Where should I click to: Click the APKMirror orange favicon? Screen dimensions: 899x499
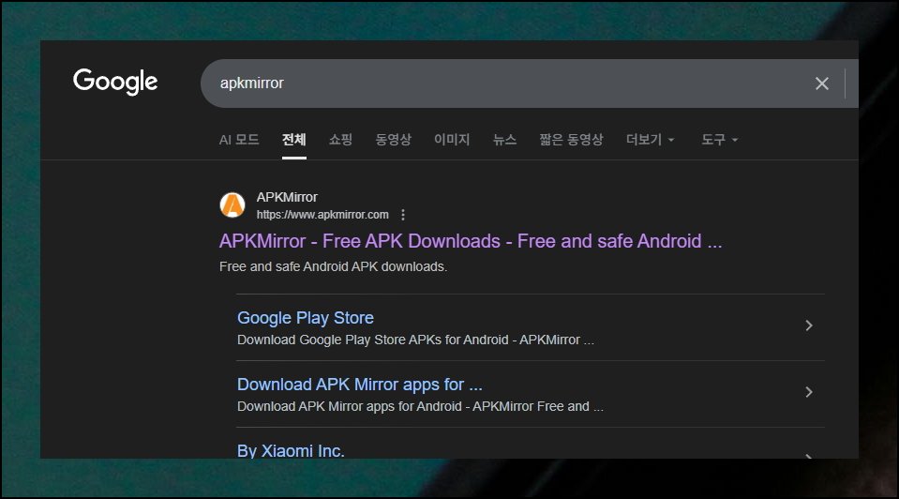(x=232, y=204)
